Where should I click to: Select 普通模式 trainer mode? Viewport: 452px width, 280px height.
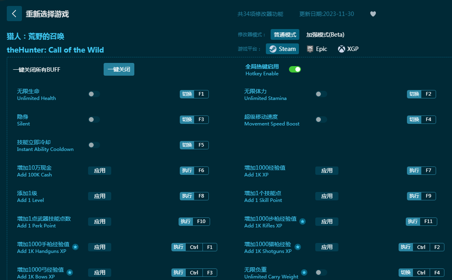[285, 35]
